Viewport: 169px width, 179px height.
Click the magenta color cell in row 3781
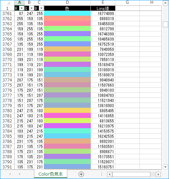67,116
